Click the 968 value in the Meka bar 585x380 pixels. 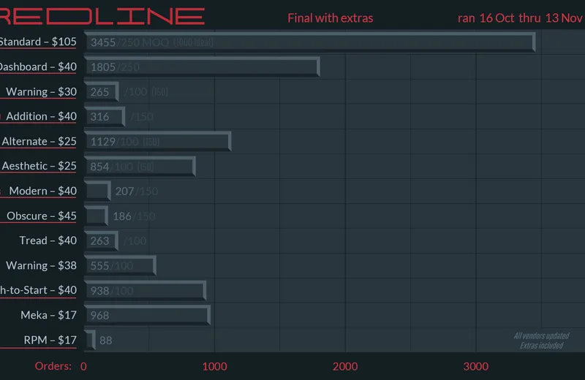[x=99, y=316]
